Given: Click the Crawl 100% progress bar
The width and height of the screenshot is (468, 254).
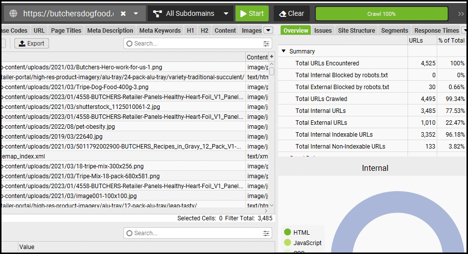Looking at the screenshot, I should coord(381,14).
